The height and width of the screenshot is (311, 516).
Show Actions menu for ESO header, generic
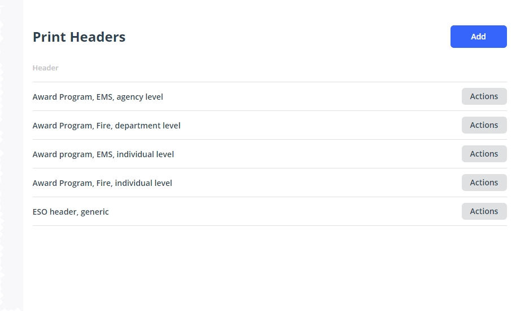484,211
